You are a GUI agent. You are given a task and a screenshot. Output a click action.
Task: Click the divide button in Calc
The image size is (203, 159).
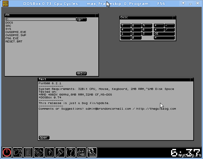point(169,30)
